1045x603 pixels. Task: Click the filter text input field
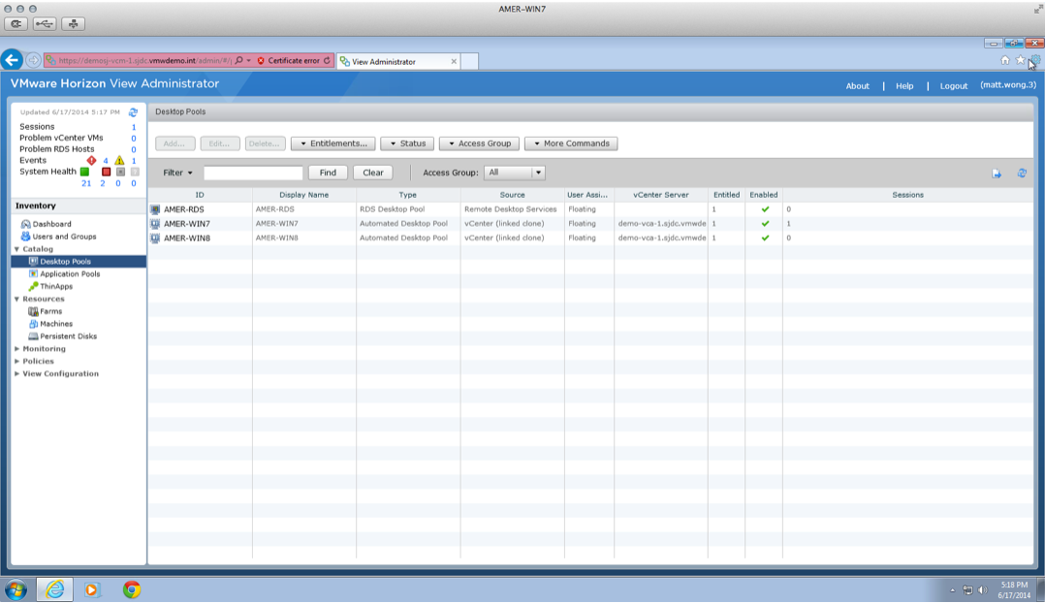click(253, 173)
